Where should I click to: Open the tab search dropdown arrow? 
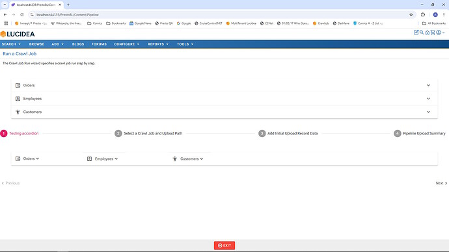click(x=5, y=5)
